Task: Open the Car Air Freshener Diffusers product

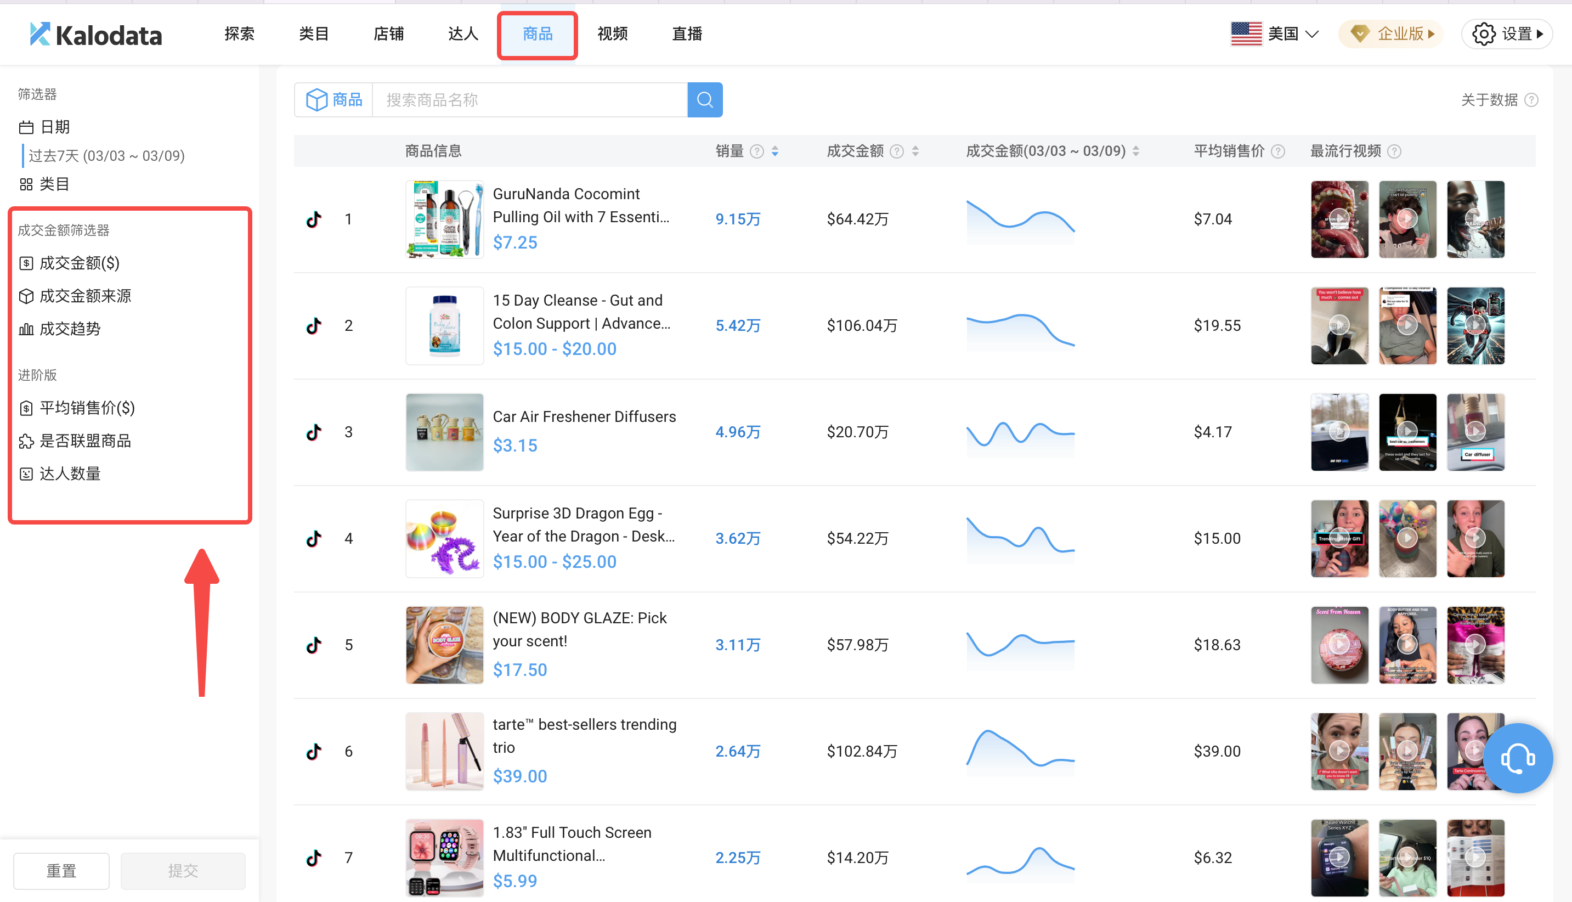Action: [584, 416]
